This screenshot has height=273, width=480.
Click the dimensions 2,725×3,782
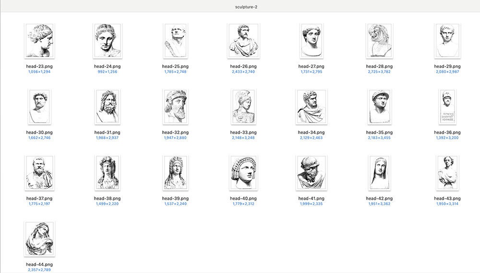tap(379, 72)
